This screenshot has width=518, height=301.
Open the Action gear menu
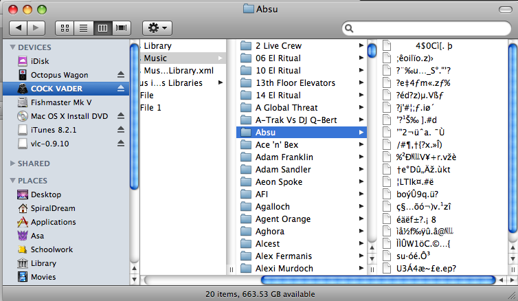[157, 28]
